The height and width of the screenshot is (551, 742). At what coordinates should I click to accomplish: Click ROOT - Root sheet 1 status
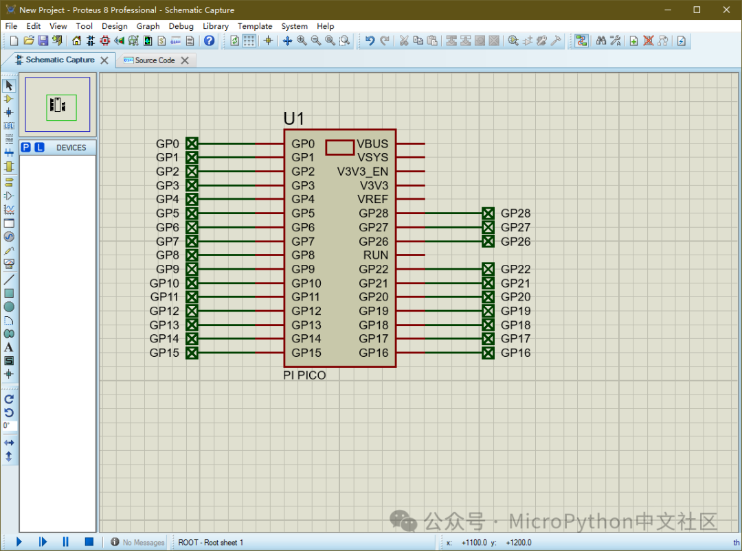coord(211,543)
